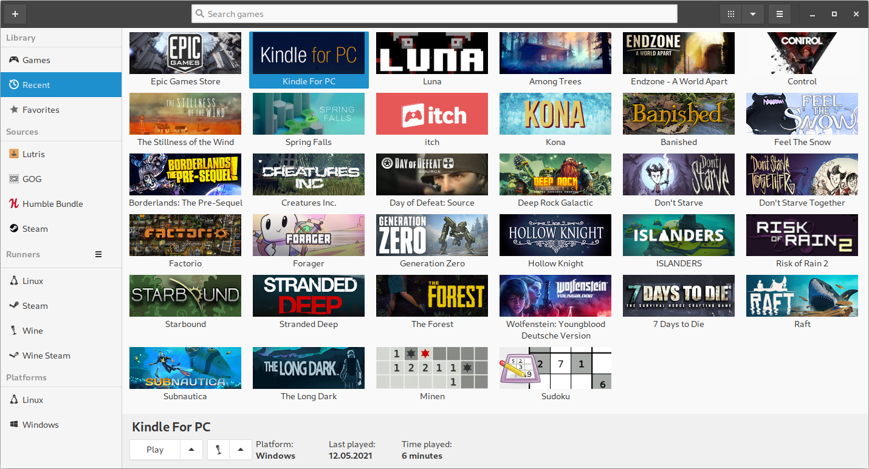Select the Humble Bundle source
This screenshot has height=469, width=869.
[61, 204]
